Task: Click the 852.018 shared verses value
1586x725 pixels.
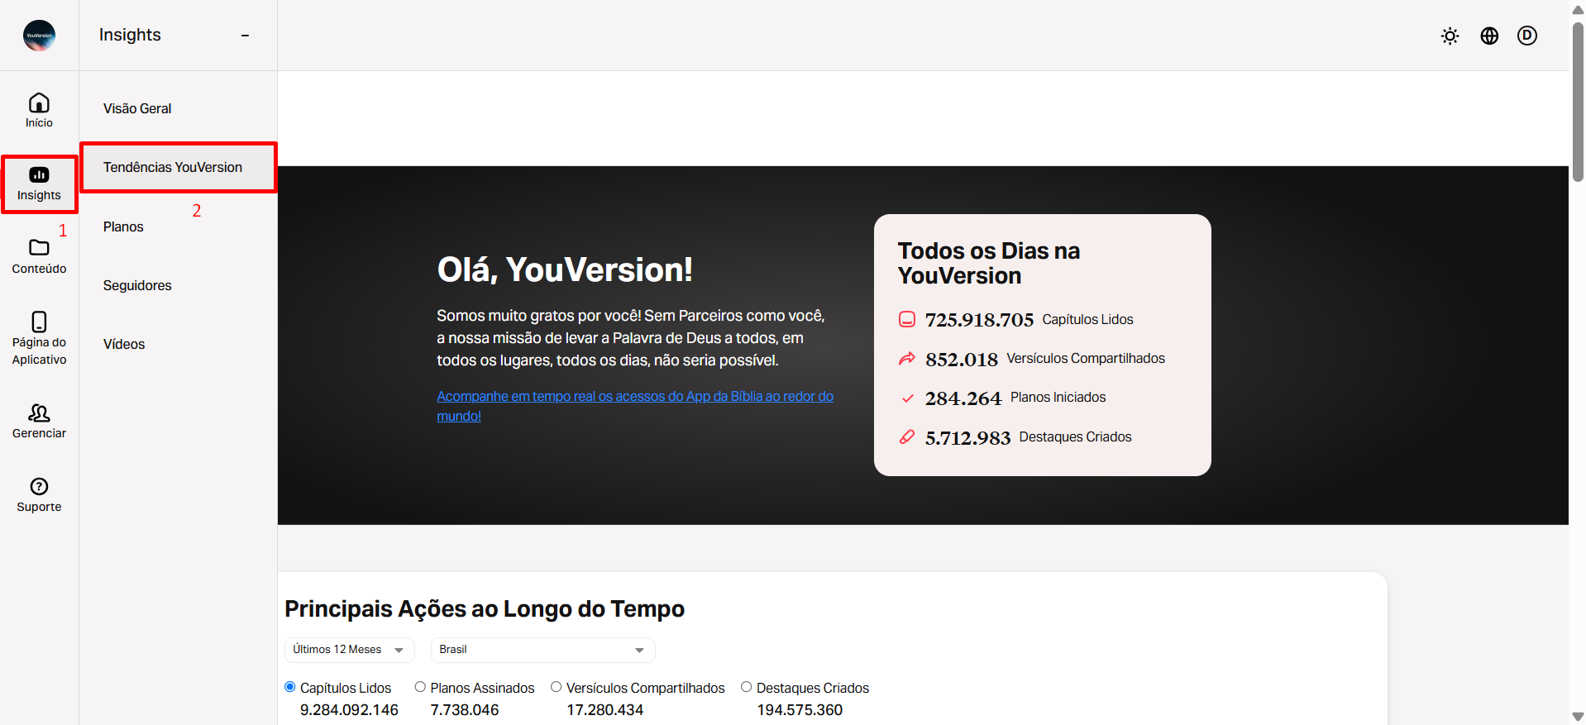Action: [962, 360]
